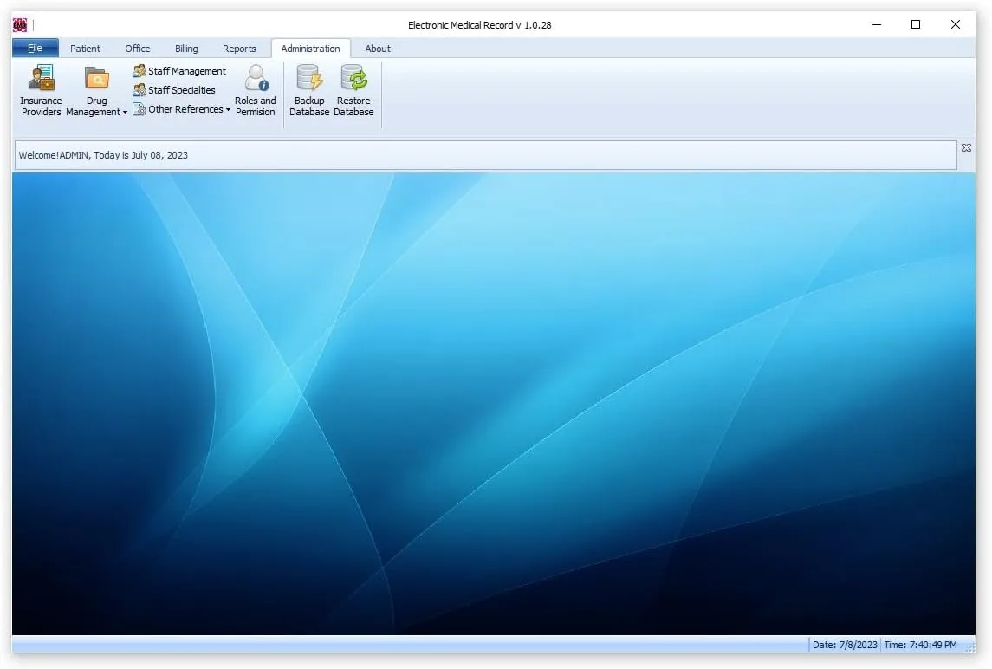Open Staff Specialties

click(x=175, y=89)
